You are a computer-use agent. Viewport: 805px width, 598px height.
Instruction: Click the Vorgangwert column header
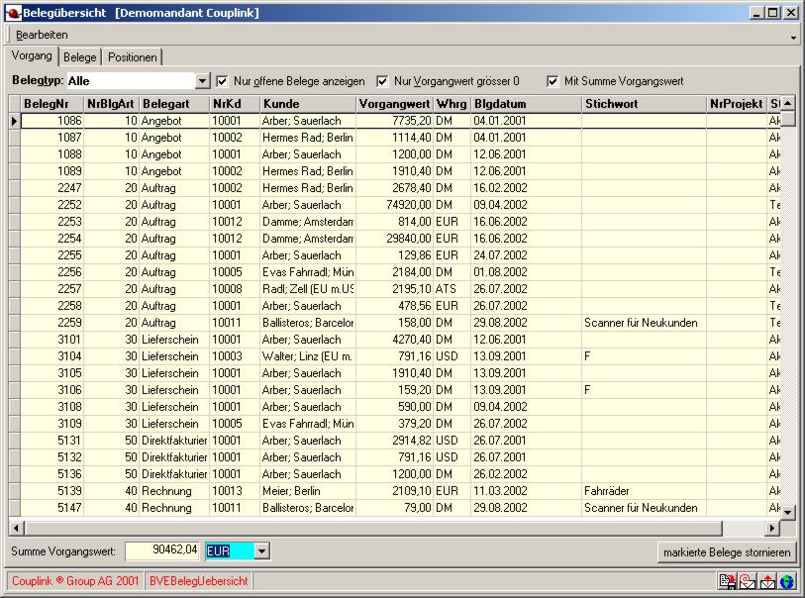coord(394,103)
